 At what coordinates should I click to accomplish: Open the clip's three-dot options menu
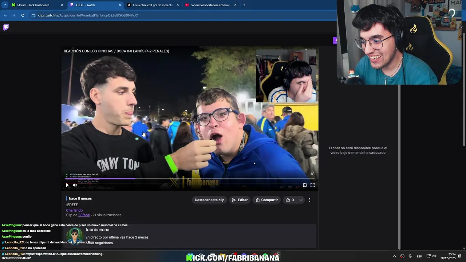[310, 200]
